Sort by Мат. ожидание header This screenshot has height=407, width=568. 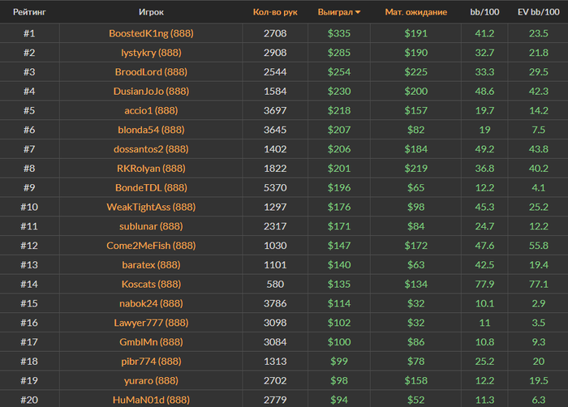pos(415,12)
